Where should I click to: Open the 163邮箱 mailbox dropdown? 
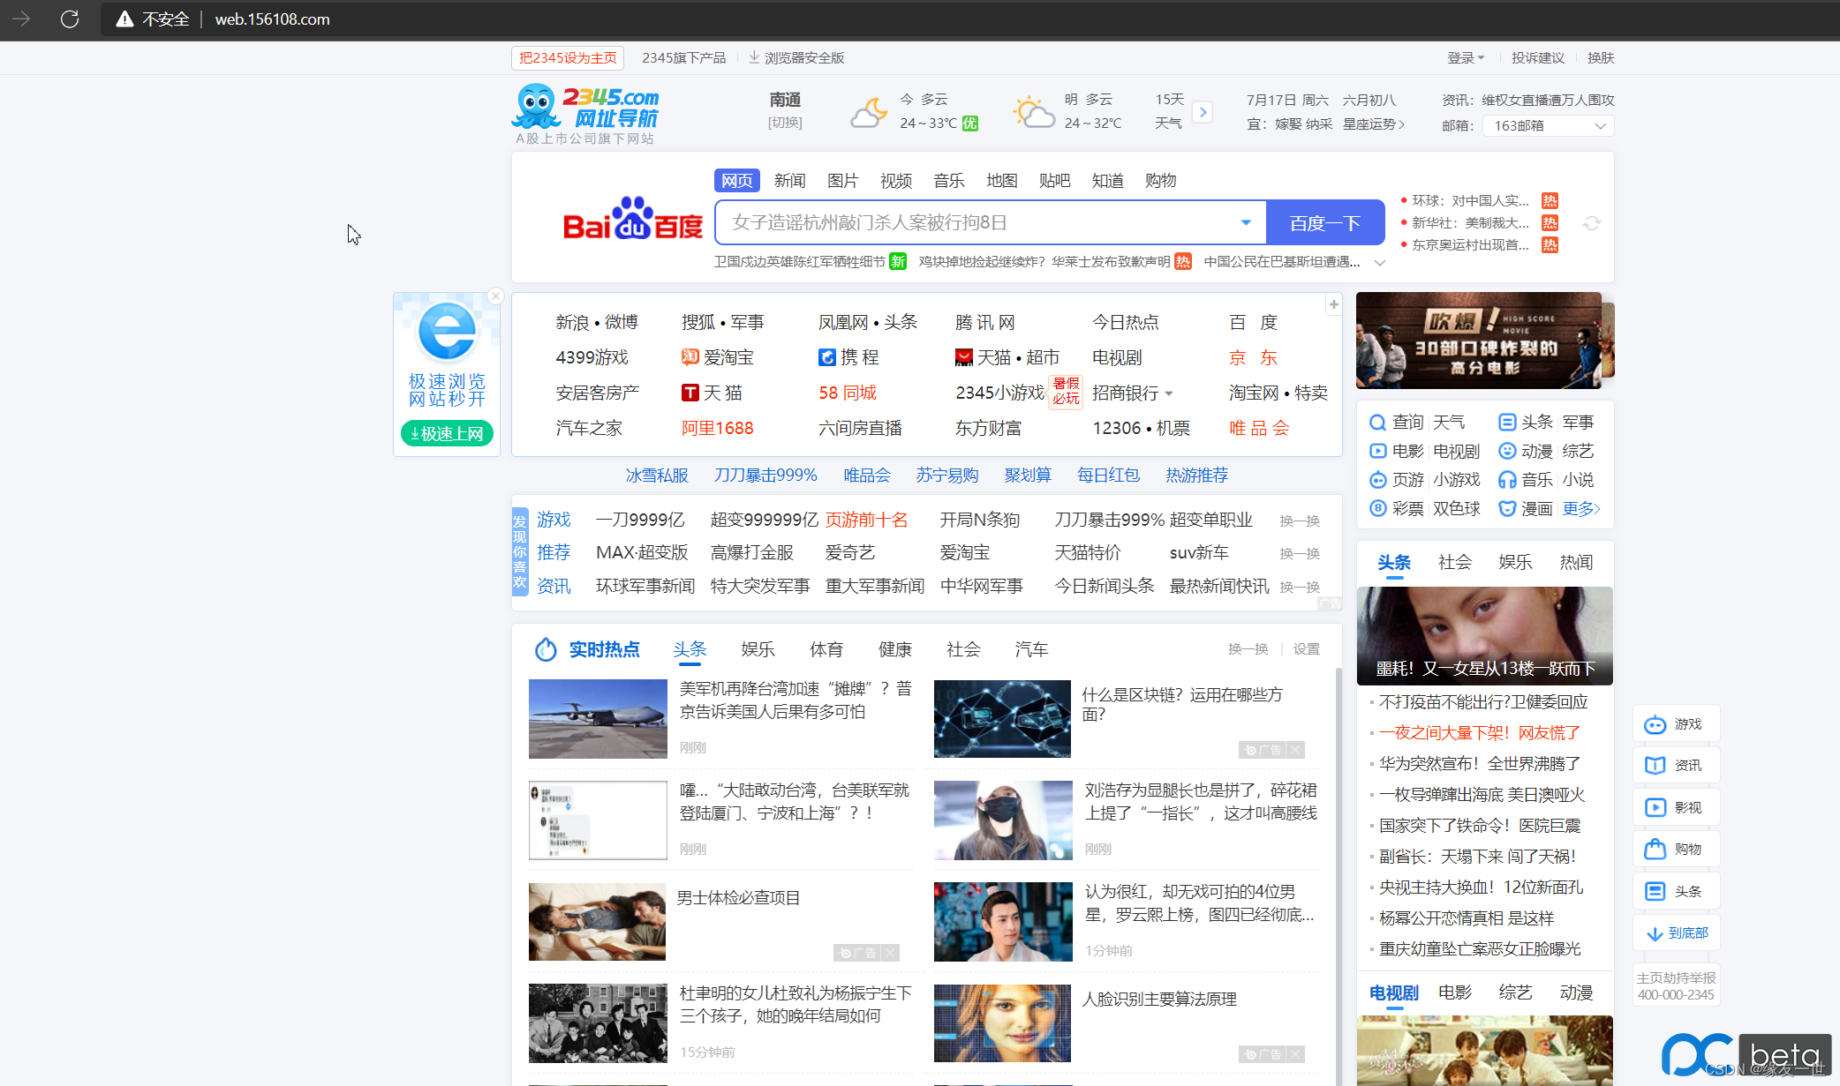(x=1548, y=126)
